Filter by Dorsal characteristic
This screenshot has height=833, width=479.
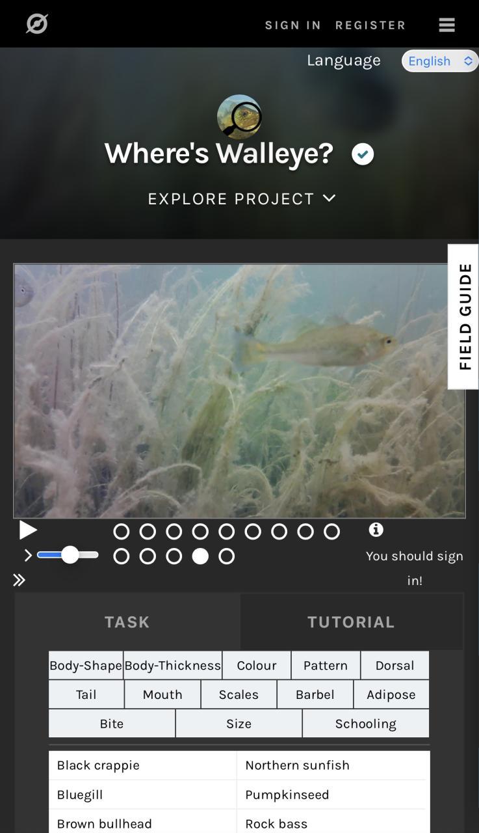(395, 665)
